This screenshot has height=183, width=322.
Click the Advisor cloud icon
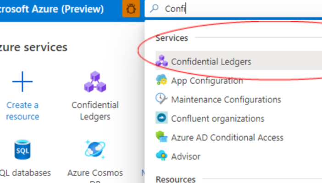point(161,156)
